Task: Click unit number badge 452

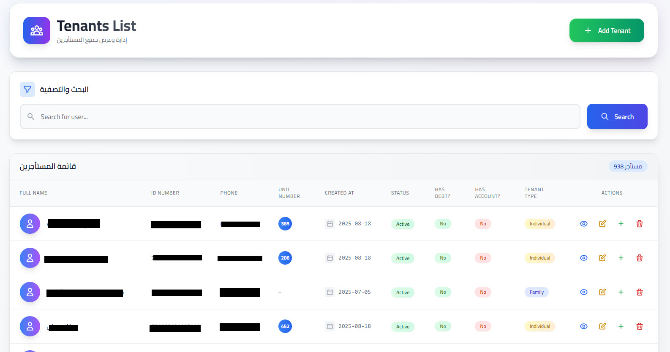Action: (285, 326)
